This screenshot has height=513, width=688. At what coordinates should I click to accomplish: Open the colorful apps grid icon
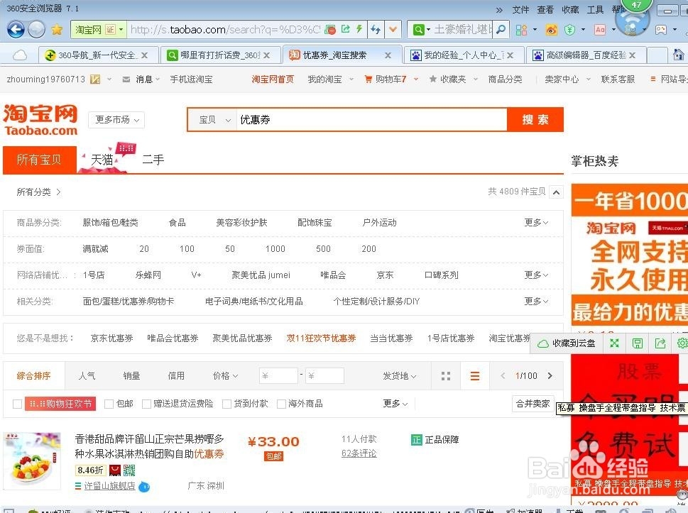coord(521,29)
